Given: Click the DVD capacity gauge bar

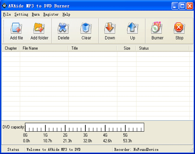Looking at the screenshot, I should pyautogui.click(x=85, y=127).
